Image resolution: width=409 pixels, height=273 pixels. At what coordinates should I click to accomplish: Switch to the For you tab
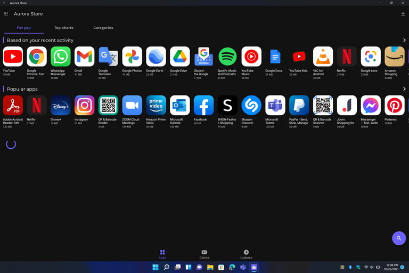click(24, 28)
